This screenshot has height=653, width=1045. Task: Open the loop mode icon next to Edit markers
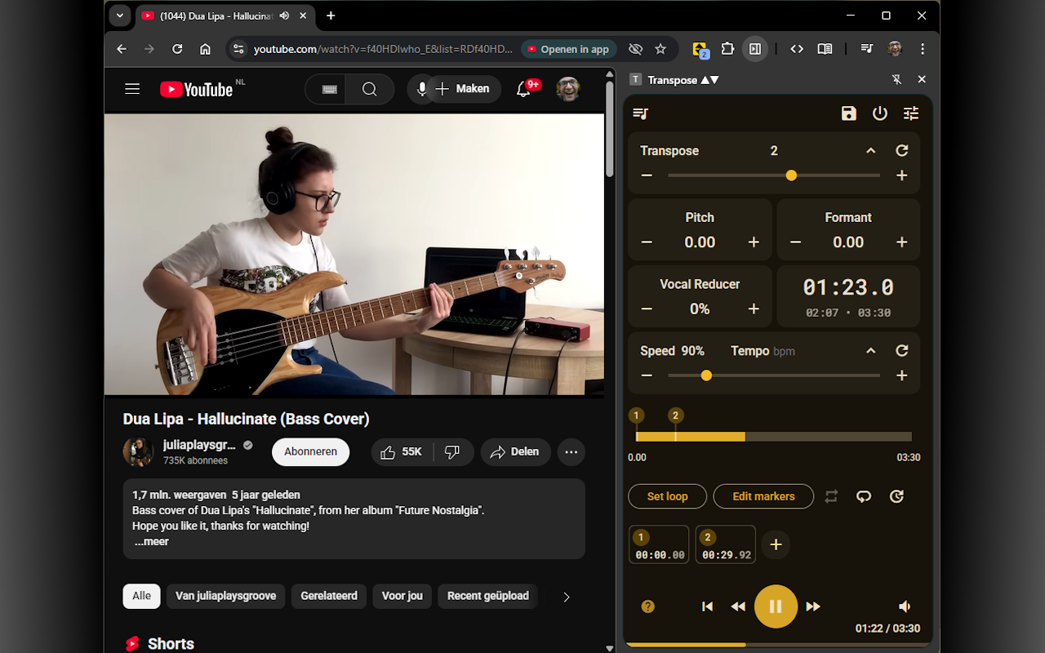coord(830,495)
